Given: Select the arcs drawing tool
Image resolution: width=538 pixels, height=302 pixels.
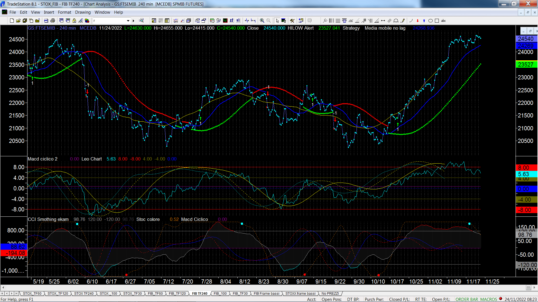Looking at the screenshot, I should pyautogui.click(x=396, y=21).
